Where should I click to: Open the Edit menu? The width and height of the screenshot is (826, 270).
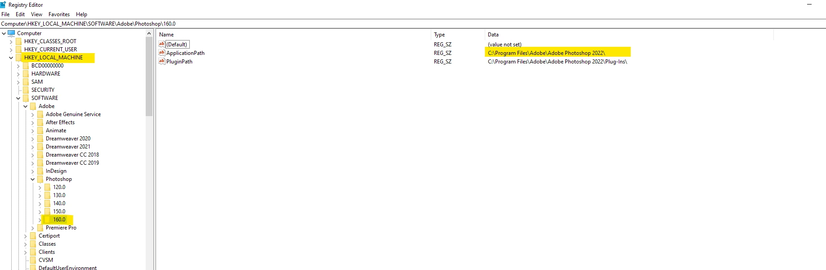click(x=20, y=14)
